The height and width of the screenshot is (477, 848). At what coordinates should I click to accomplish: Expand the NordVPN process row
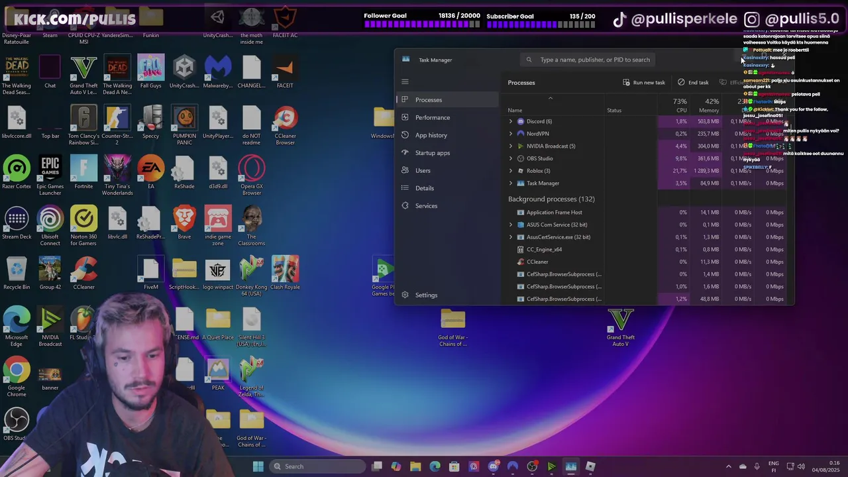point(511,134)
